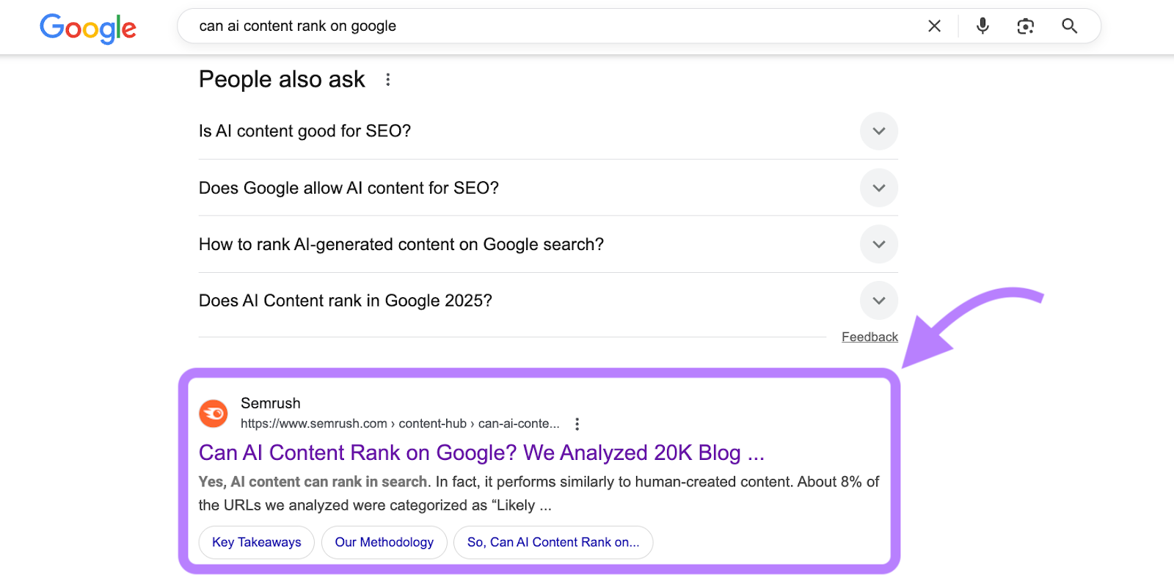Click into the Google search text field
Viewport: 1174px width, 578px height.
pyautogui.click(x=550, y=26)
